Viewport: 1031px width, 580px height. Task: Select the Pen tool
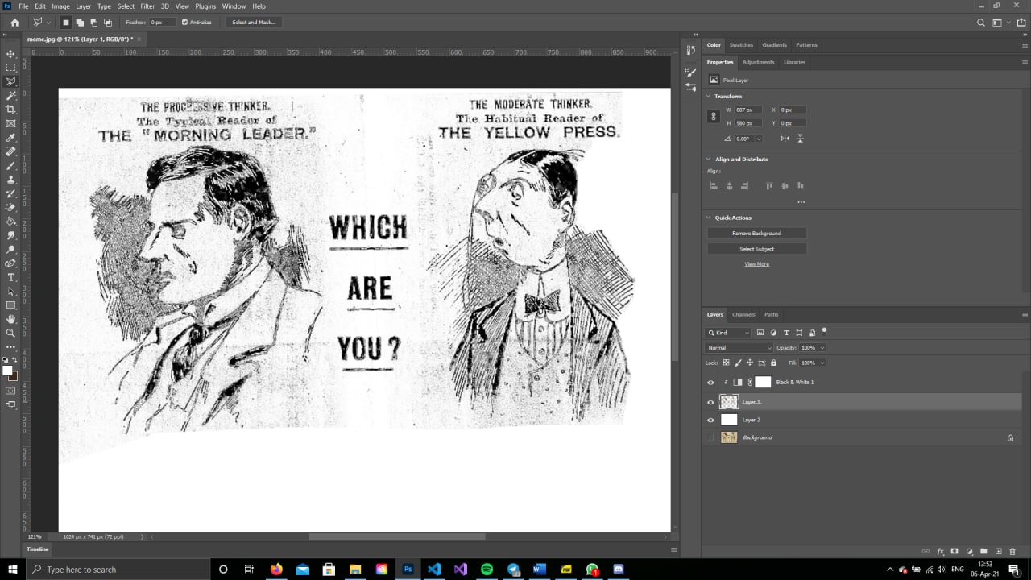10,263
